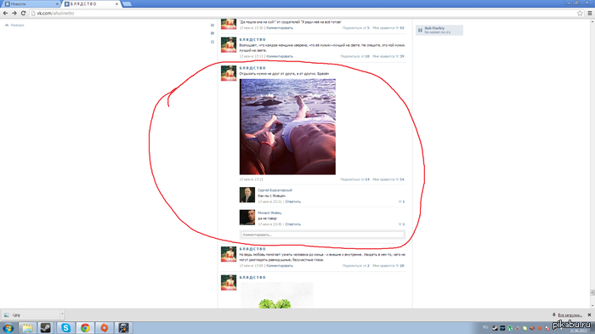Close the БЛЯДСТВО tab

pyautogui.click(x=117, y=3)
